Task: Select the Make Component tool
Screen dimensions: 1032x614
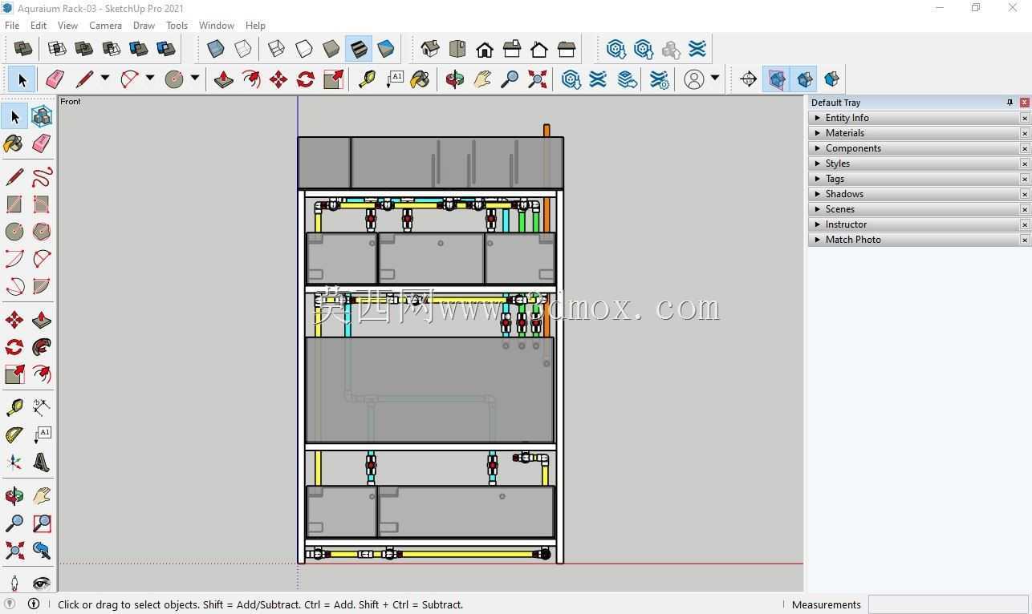Action: (x=42, y=116)
